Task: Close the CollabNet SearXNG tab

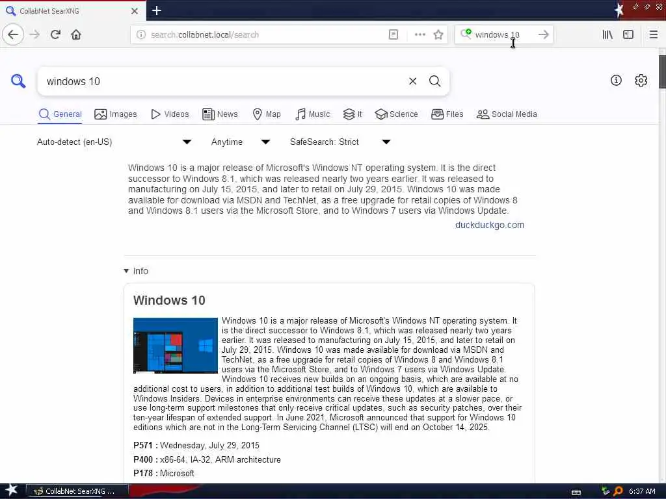Action: click(134, 11)
